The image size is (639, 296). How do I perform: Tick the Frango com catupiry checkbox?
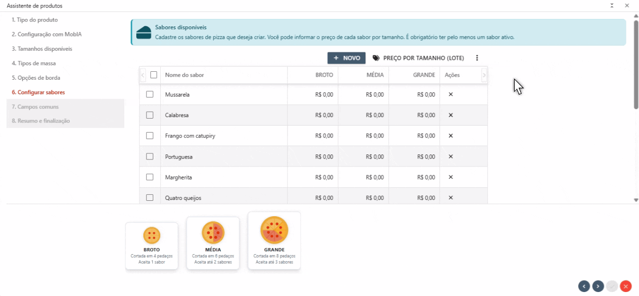pos(150,136)
